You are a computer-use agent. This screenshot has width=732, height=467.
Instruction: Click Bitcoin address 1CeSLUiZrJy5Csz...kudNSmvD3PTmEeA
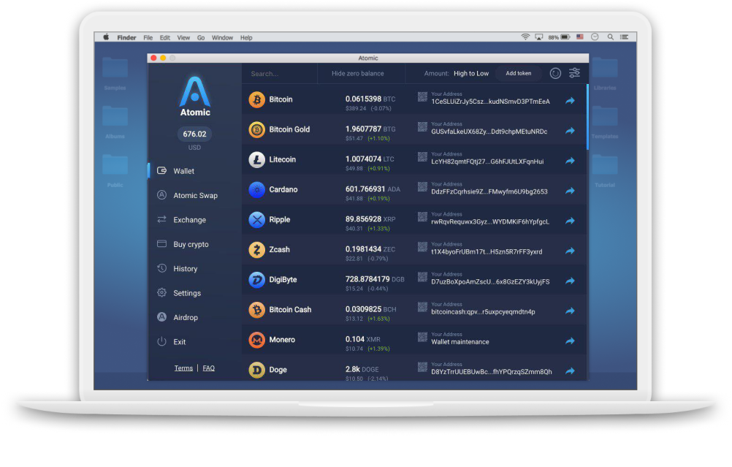490,102
